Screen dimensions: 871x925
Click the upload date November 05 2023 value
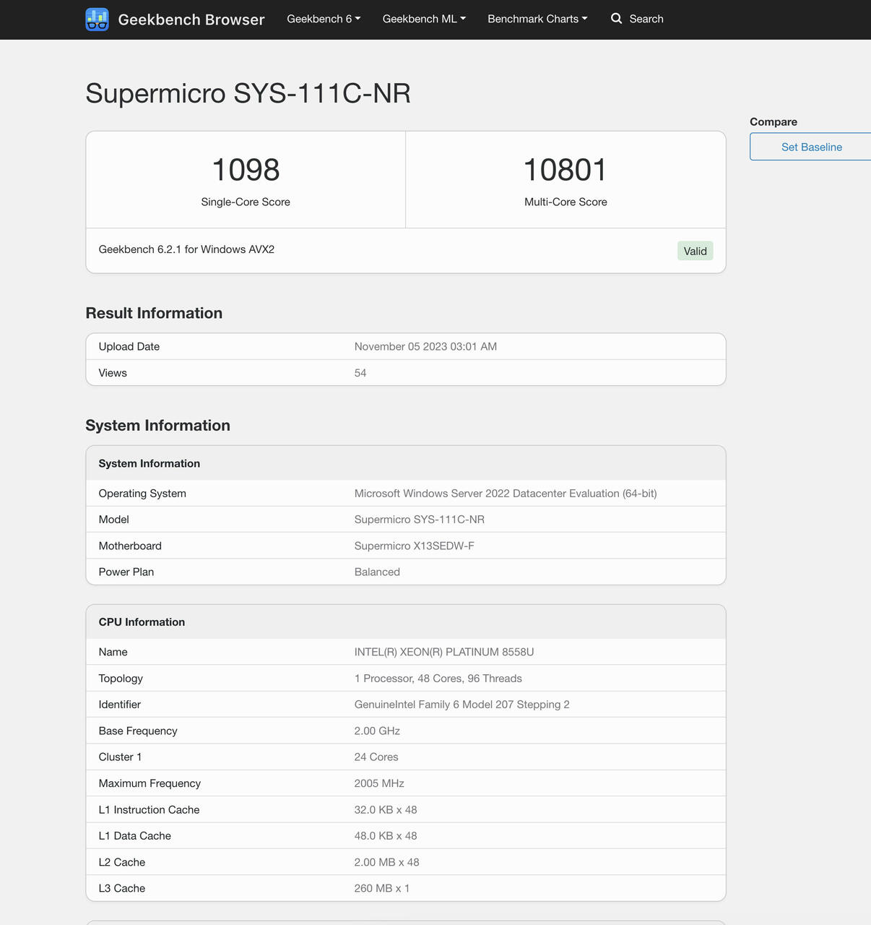(425, 347)
